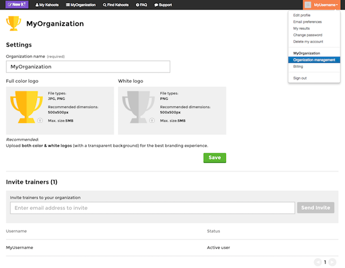This screenshot has width=345, height=268.
Task: Select Change password menu entry
Action: 308,35
